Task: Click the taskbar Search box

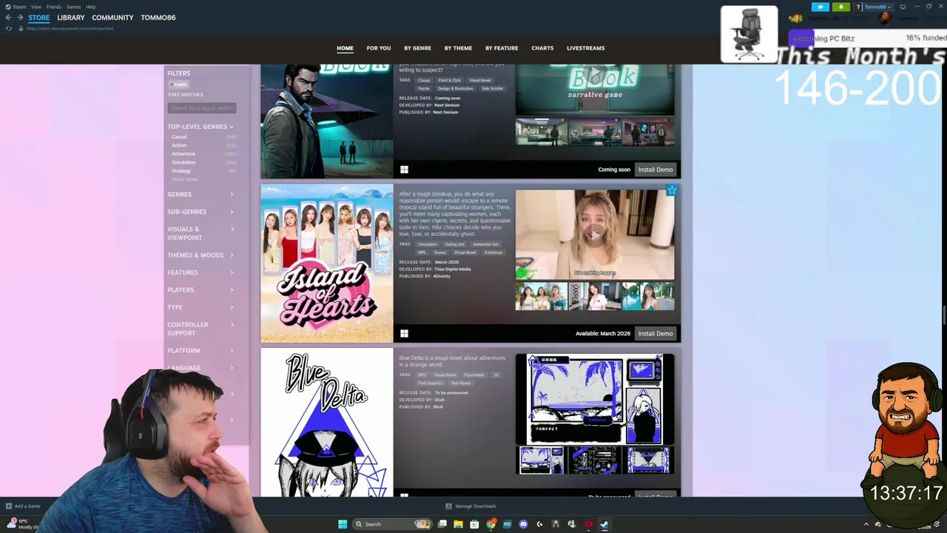Action: 392,524
